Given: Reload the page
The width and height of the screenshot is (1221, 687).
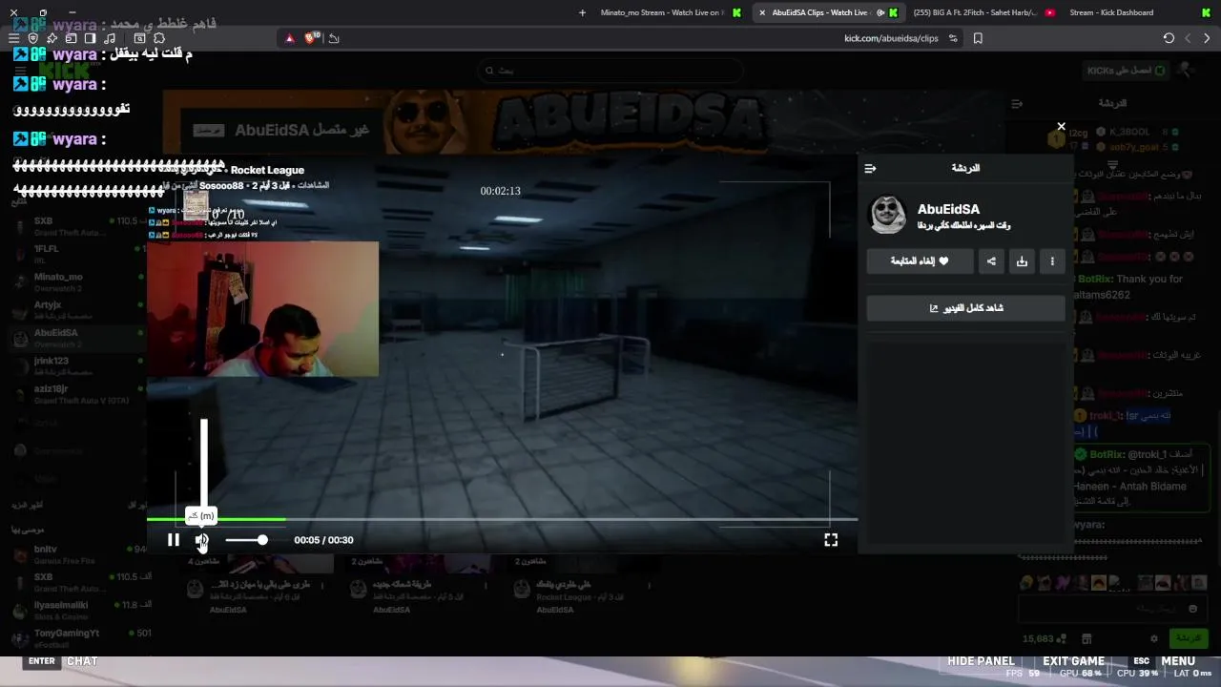Looking at the screenshot, I should [x=1169, y=38].
